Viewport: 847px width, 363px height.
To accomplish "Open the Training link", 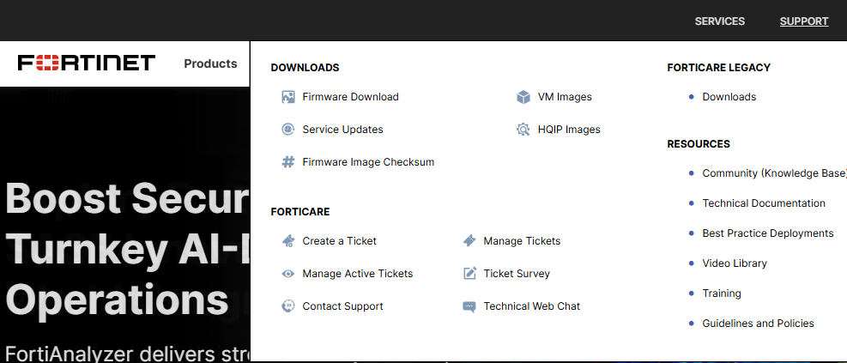I will 721,293.
